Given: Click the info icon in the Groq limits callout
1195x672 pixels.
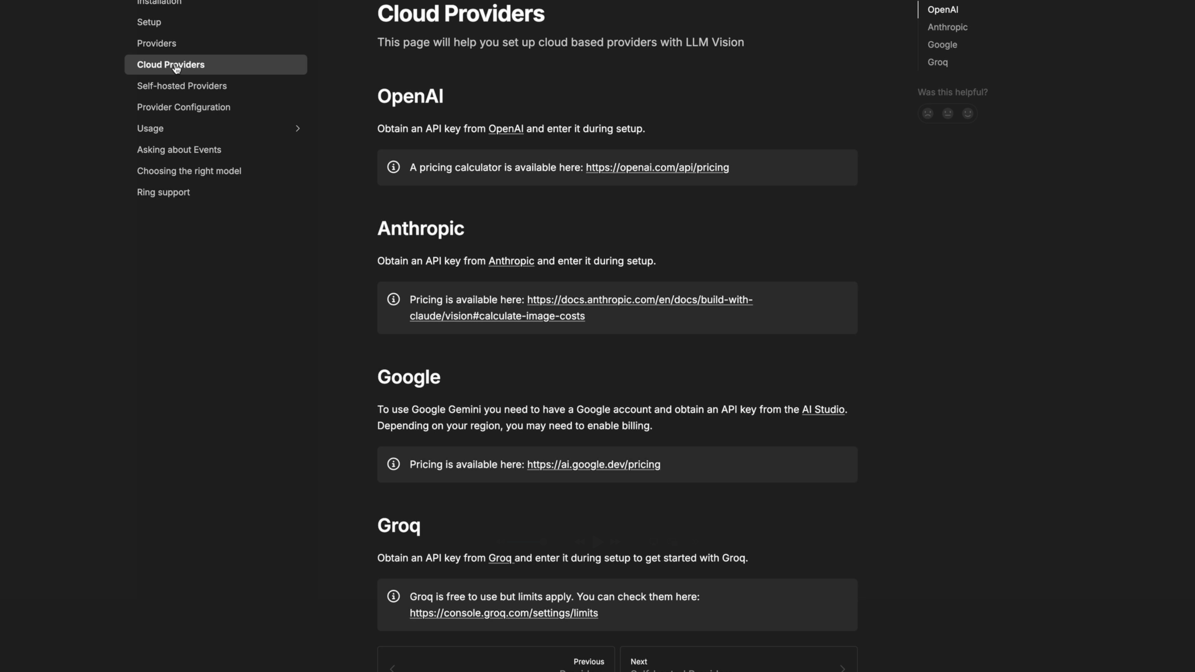Looking at the screenshot, I should tap(393, 596).
